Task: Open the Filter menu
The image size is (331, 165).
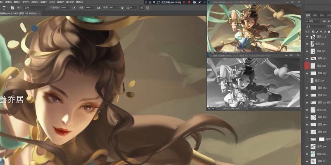Action: [44, 2]
